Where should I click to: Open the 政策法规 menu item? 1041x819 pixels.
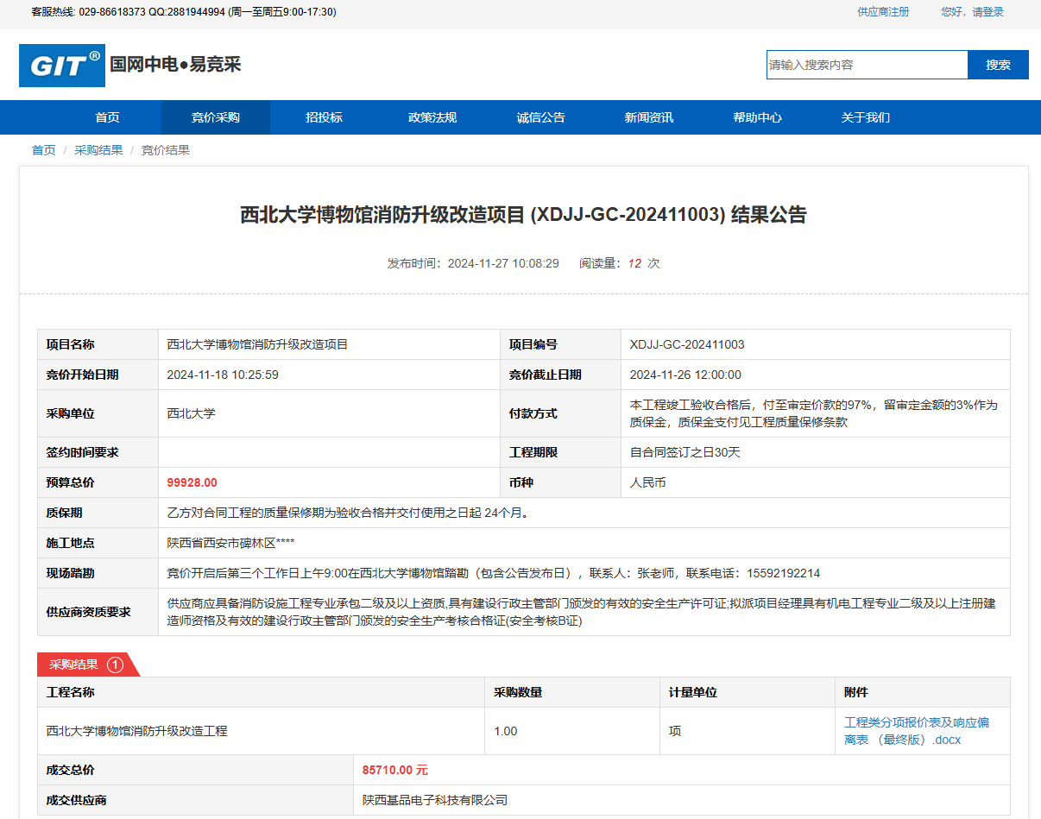tap(432, 117)
